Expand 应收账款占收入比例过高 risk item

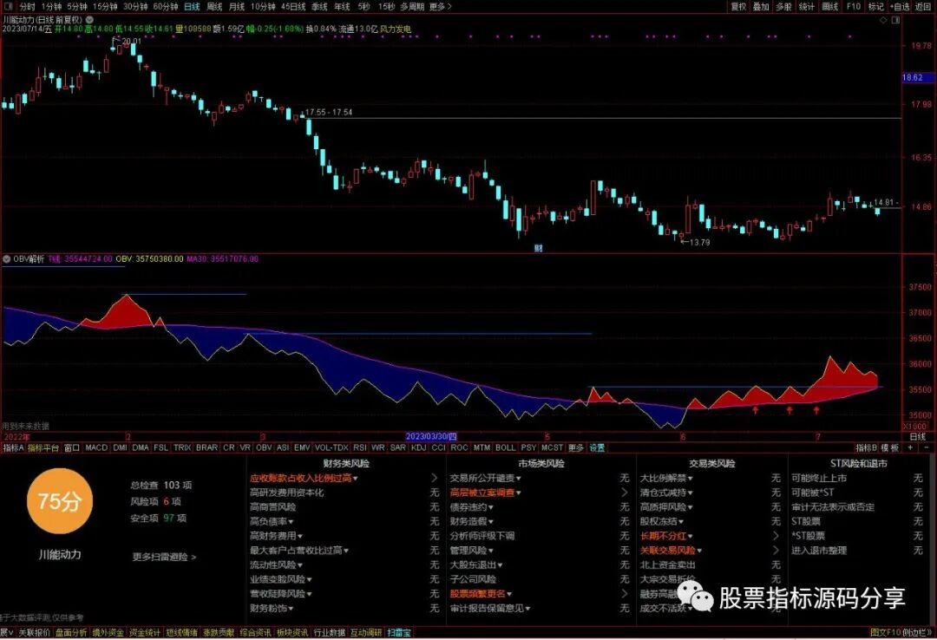pos(304,478)
